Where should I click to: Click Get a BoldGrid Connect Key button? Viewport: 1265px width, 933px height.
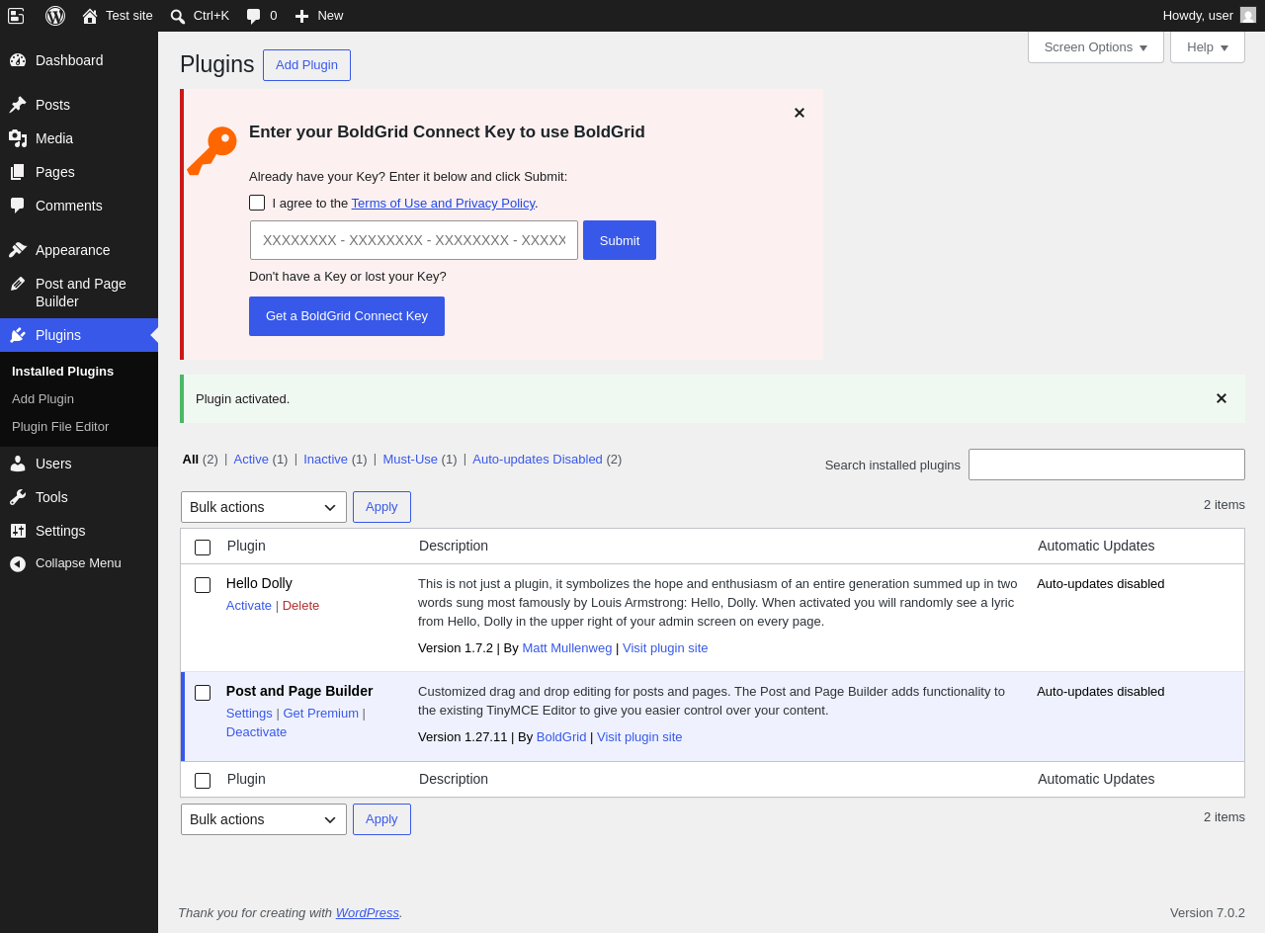point(347,316)
